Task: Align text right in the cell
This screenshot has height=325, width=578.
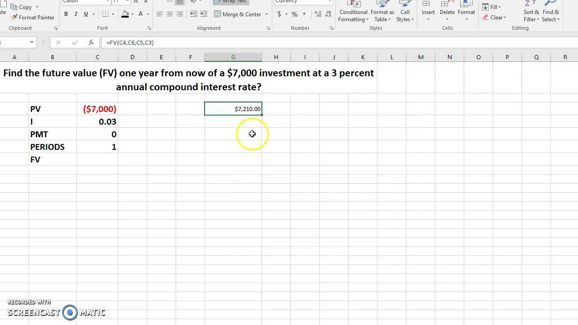Action: (x=180, y=14)
